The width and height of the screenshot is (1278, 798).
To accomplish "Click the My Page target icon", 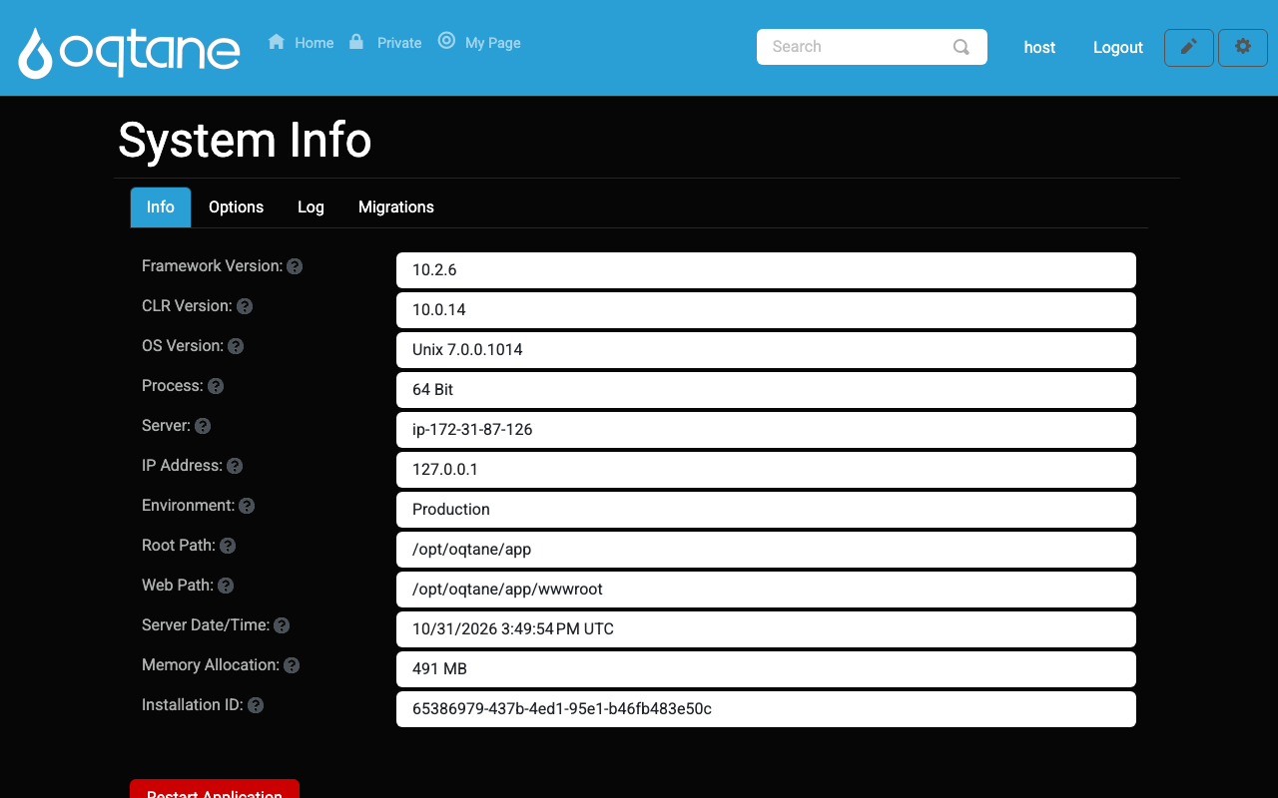I will [x=447, y=41].
